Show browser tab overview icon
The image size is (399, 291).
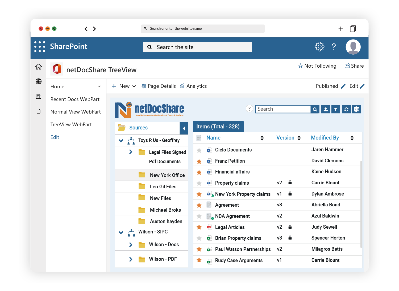(353, 29)
